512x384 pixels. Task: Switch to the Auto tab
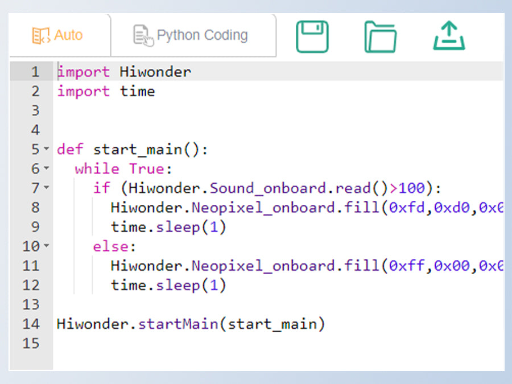click(x=58, y=35)
